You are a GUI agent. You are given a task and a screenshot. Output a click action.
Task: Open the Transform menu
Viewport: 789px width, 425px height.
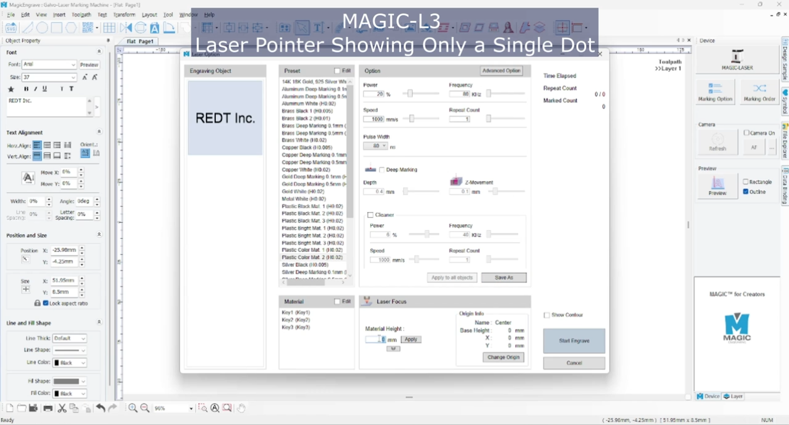124,15
